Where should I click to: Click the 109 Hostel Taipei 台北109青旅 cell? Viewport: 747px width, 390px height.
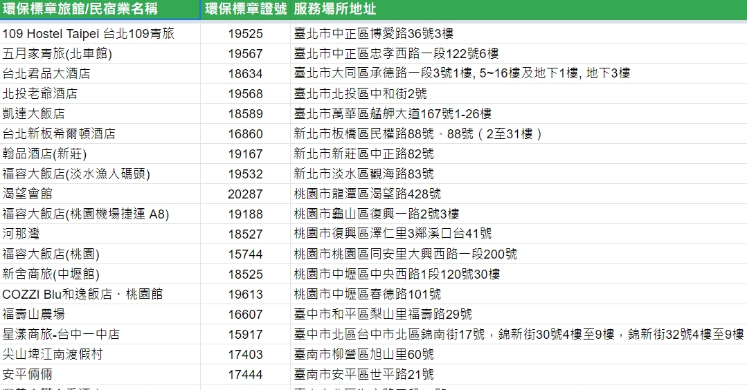coord(100,33)
